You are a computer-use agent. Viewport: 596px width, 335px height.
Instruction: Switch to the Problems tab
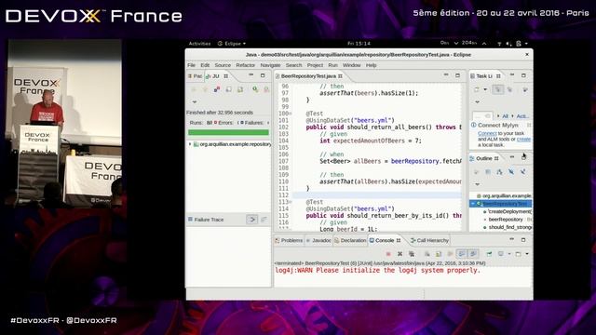pos(289,240)
